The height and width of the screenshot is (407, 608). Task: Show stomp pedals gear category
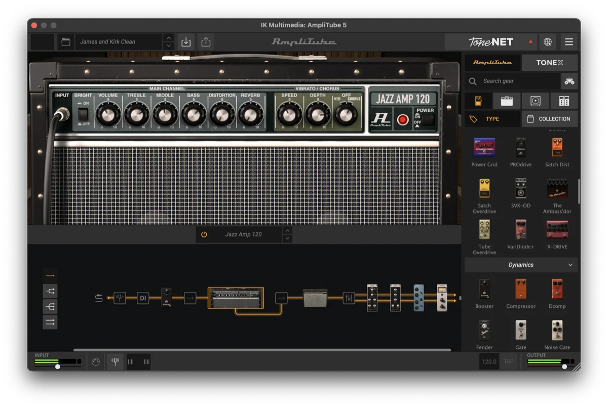click(478, 101)
